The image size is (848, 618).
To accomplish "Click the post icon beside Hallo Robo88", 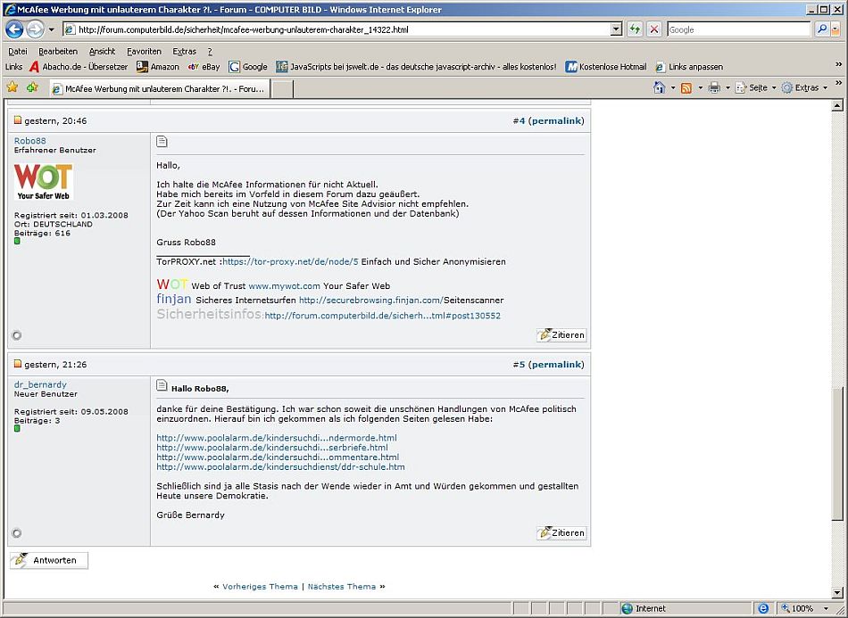I will 162,385.
